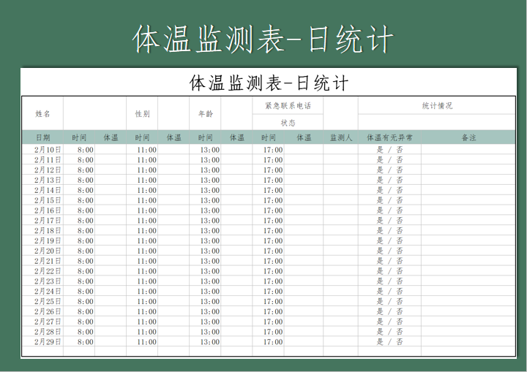The image size is (527, 372).
Task: Click the 姓名 label cell
Action: [x=42, y=114]
